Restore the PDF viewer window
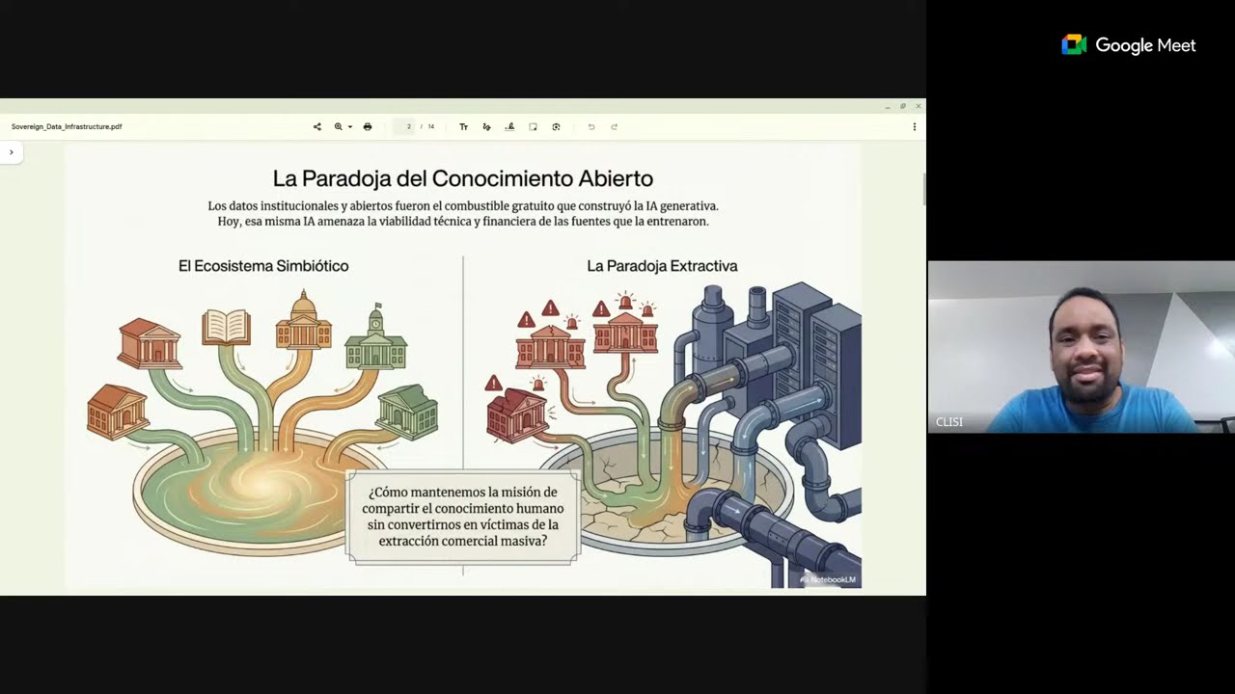The image size is (1235, 694). point(903,106)
